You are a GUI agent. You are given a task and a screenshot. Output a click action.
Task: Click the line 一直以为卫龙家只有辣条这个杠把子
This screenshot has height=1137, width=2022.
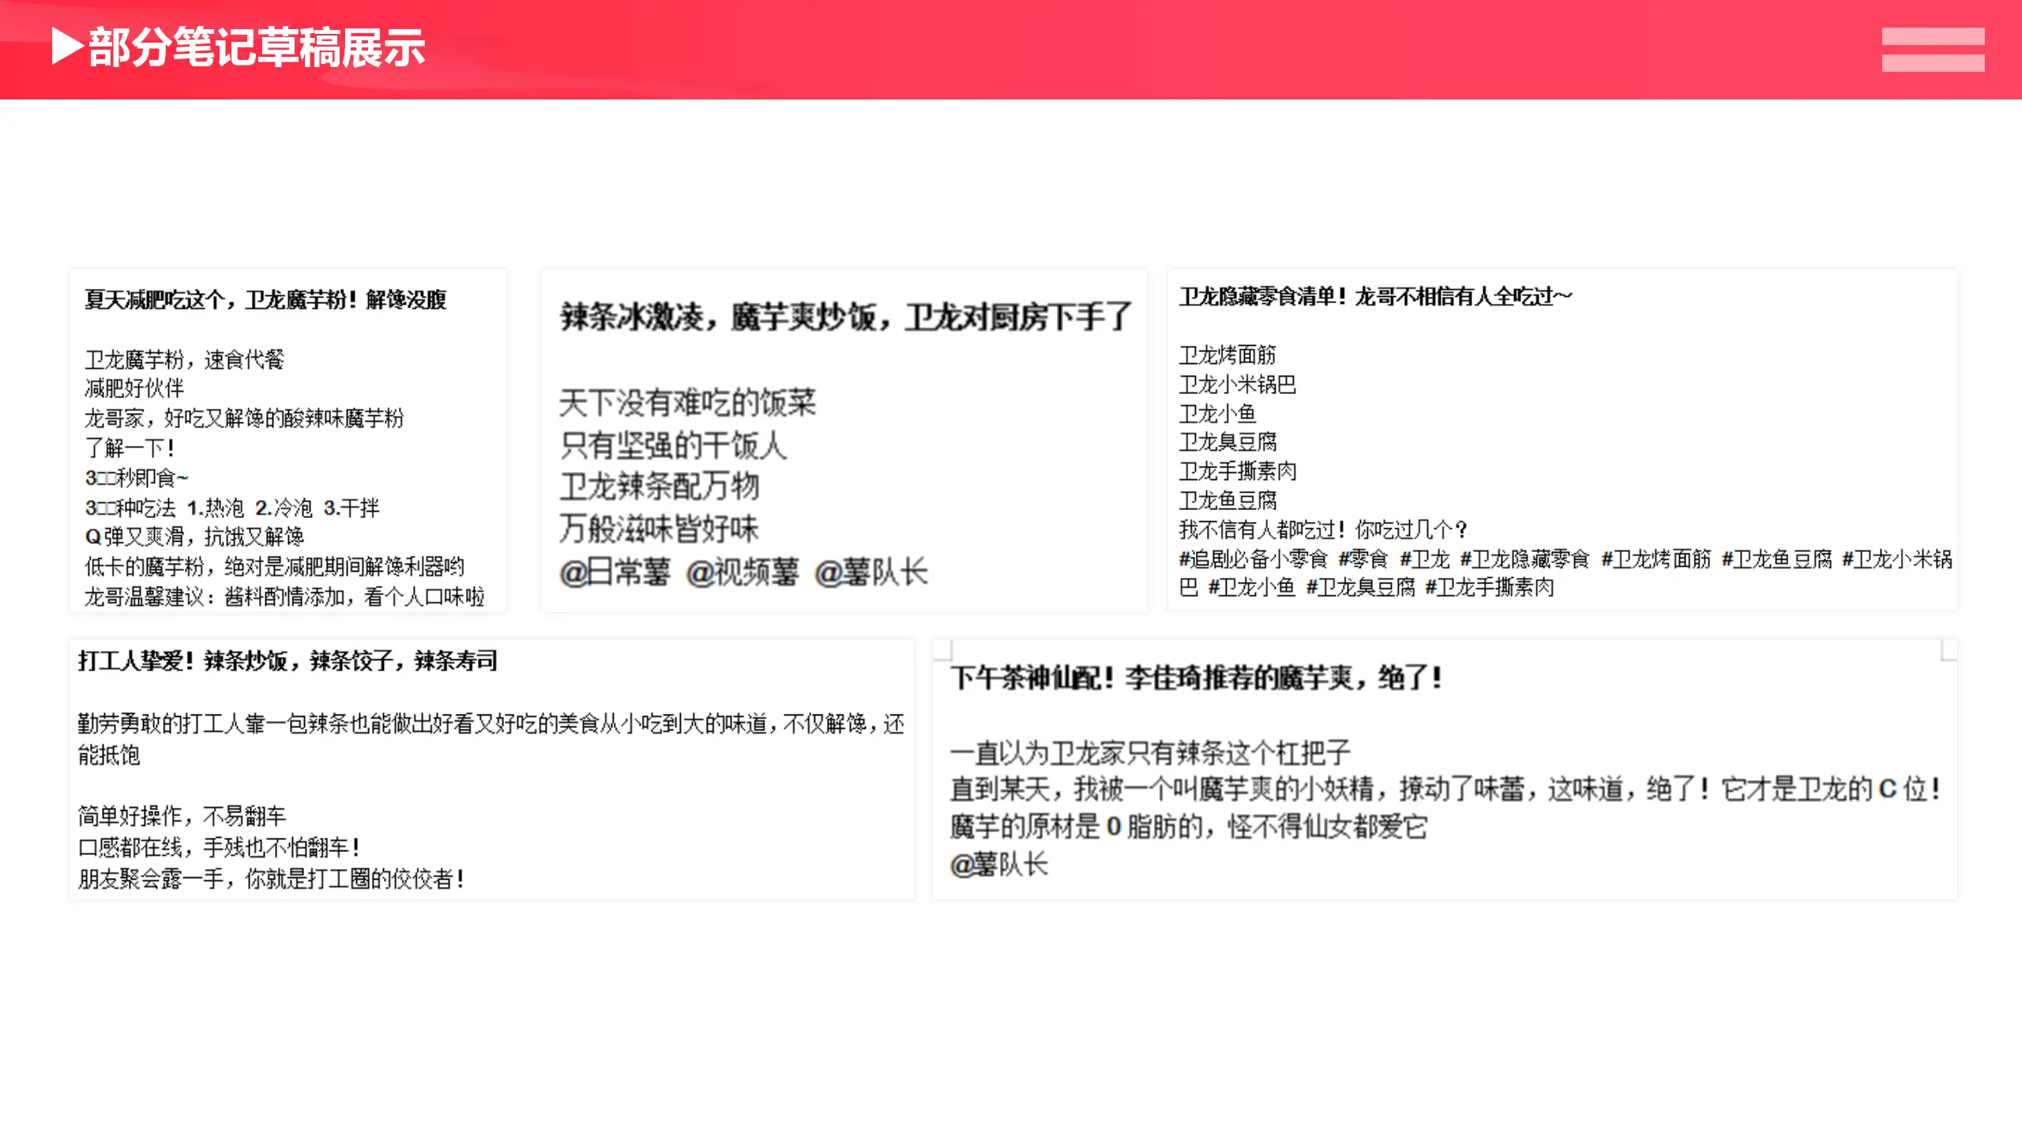(x=1150, y=752)
